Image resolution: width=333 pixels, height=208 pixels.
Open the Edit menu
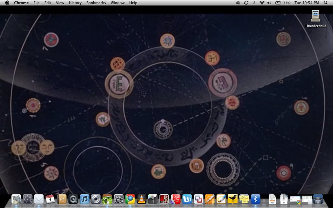point(47,3)
